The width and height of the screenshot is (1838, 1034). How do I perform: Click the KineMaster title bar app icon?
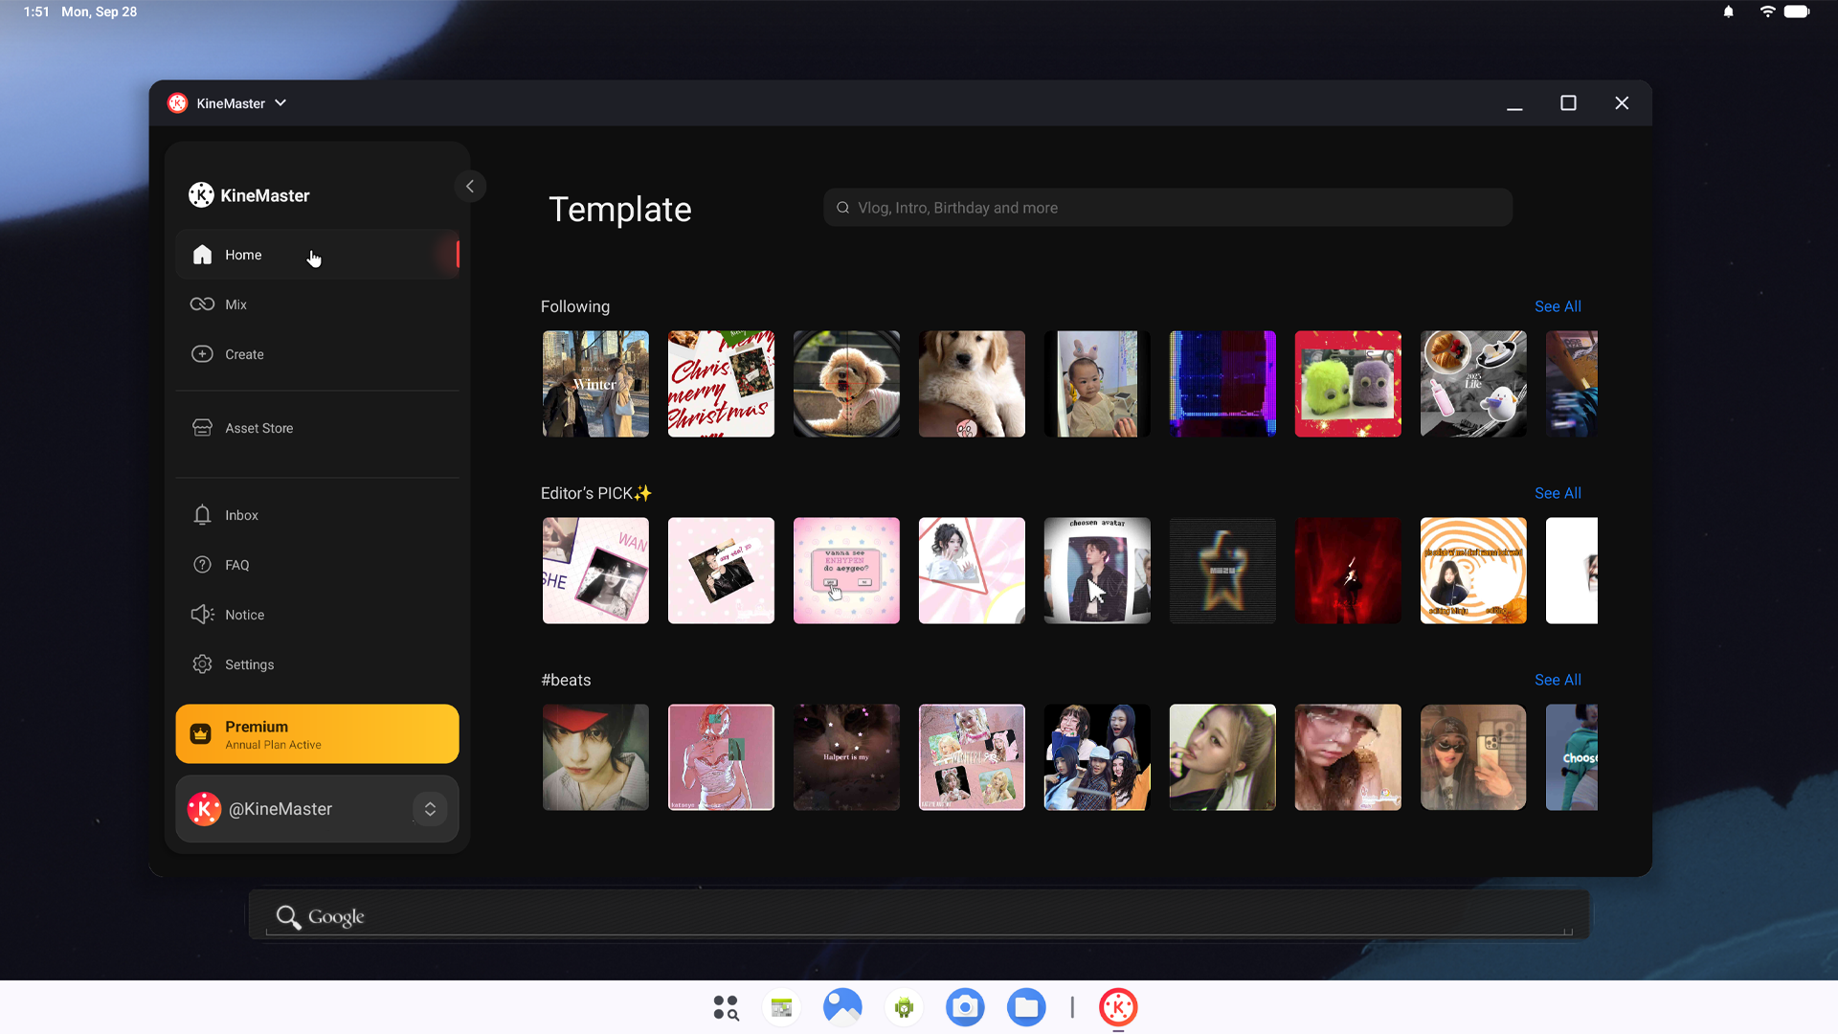coord(177,103)
